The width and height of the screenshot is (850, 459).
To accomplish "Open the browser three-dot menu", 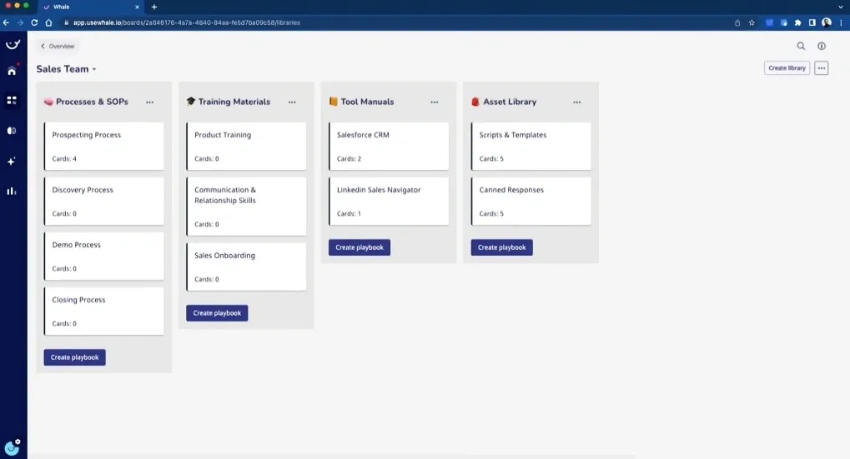I will 841,22.
